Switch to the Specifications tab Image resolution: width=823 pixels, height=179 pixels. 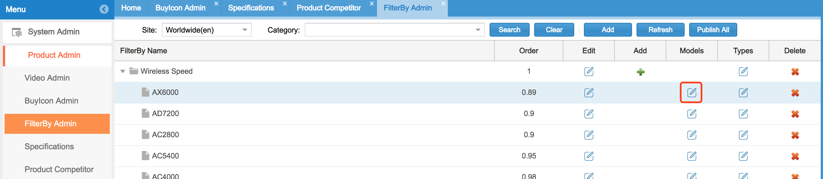(251, 8)
